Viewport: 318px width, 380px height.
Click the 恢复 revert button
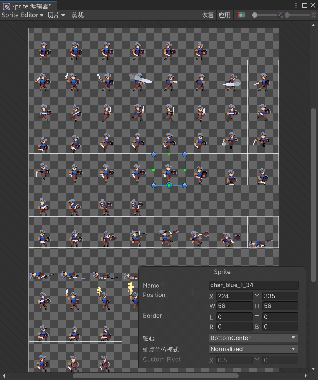[x=208, y=15]
